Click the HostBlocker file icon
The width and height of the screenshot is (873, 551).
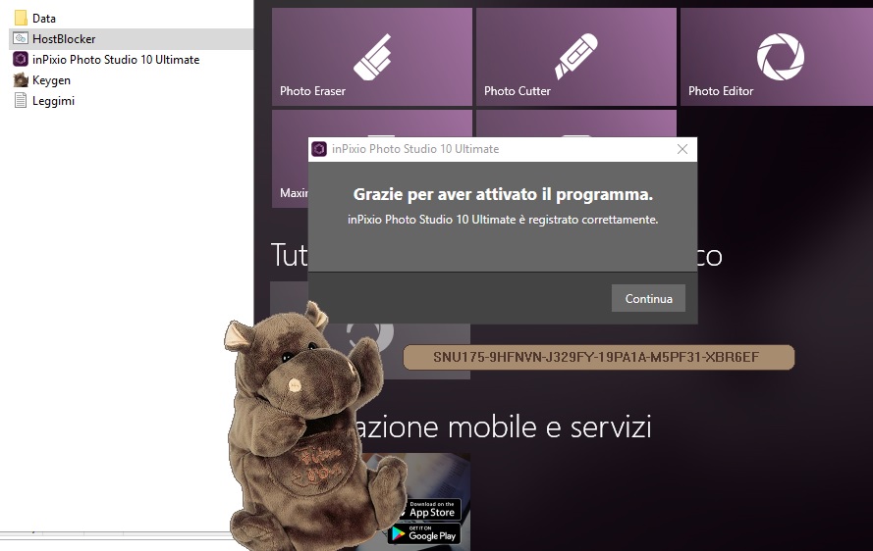pyautogui.click(x=21, y=39)
